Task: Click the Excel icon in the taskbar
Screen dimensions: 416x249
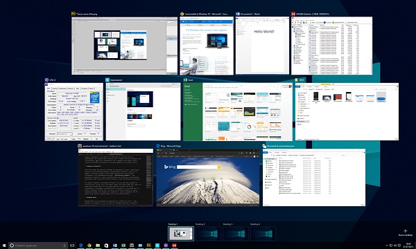Action: click(123, 246)
